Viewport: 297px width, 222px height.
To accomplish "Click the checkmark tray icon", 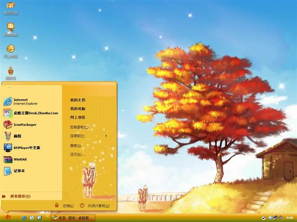I will 264,218.
